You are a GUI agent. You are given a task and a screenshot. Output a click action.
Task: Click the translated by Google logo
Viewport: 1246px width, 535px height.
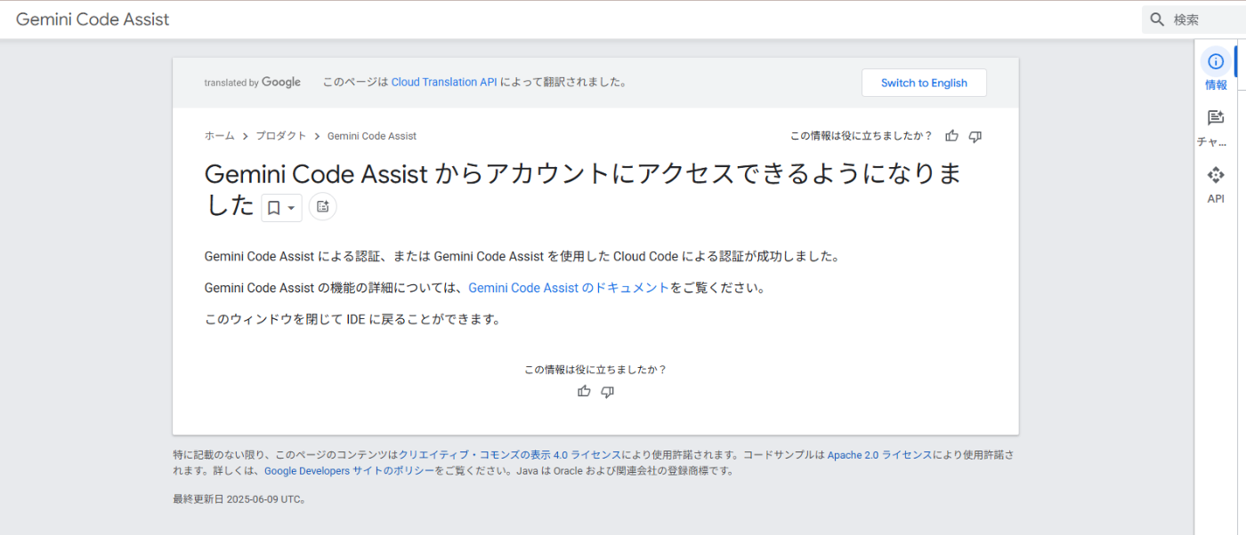[x=253, y=83]
